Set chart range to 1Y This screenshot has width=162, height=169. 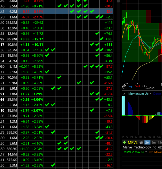[127, 137]
